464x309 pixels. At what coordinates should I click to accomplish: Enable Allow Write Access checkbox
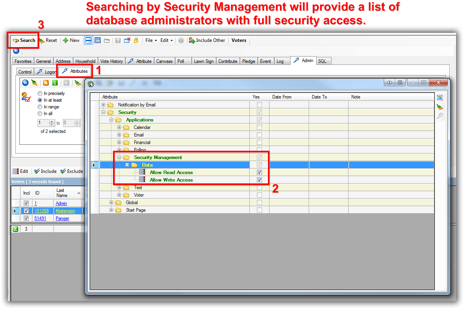(259, 180)
